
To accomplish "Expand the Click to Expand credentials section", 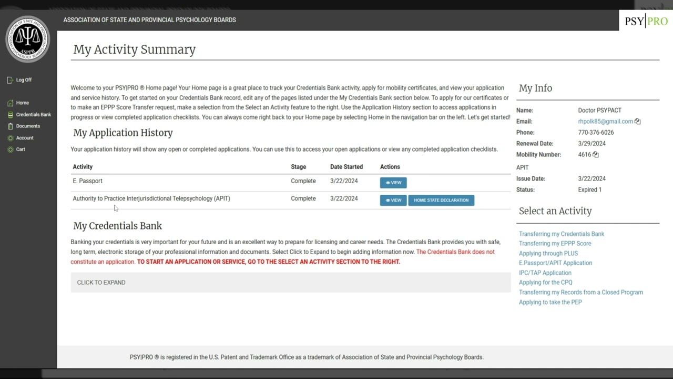I will tap(291, 283).
